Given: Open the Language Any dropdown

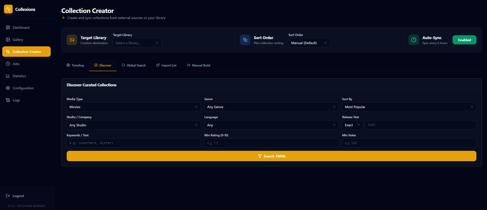Looking at the screenshot, I should point(271,125).
